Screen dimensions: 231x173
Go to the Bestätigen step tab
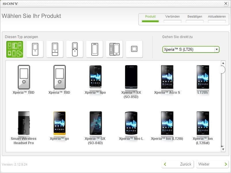(x=195, y=19)
